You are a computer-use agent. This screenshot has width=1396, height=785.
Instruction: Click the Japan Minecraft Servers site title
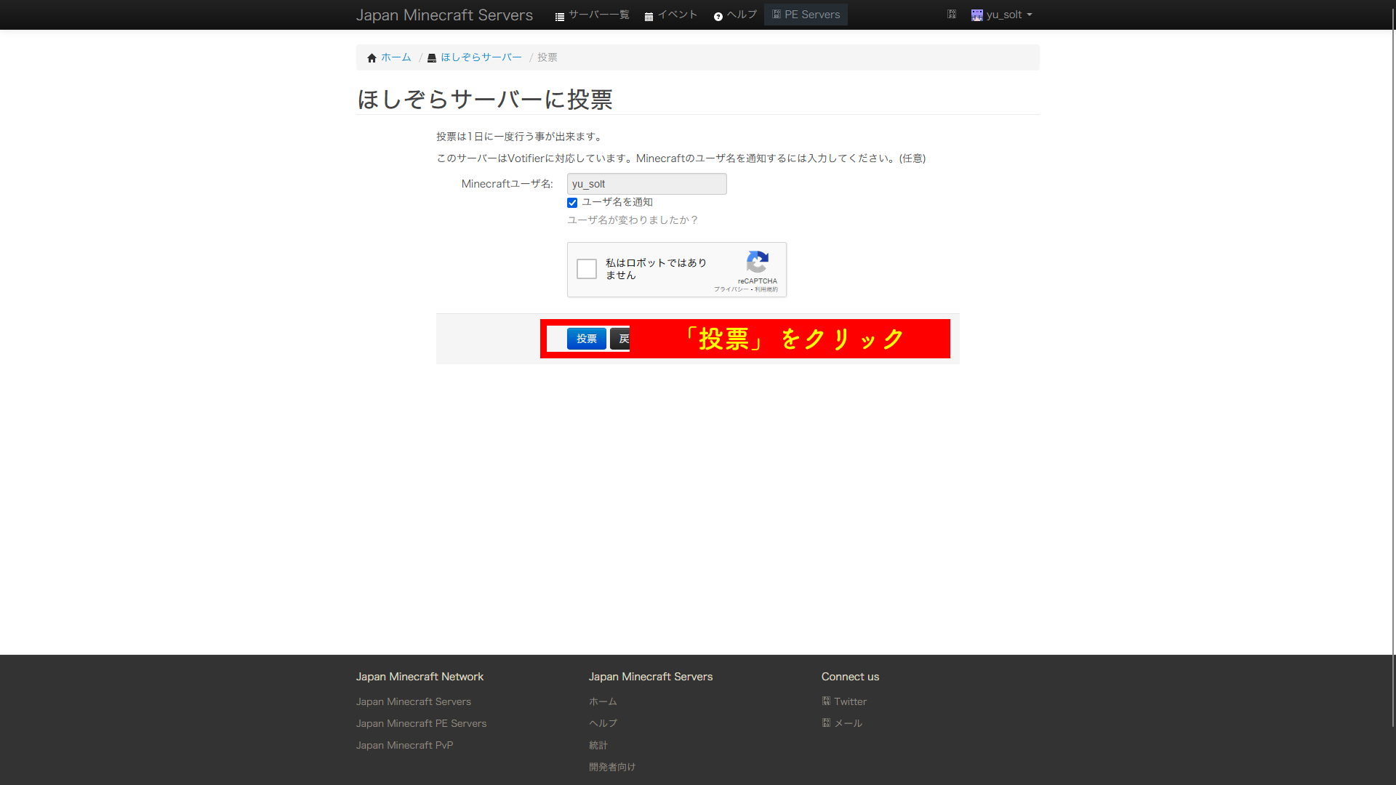pos(444,15)
